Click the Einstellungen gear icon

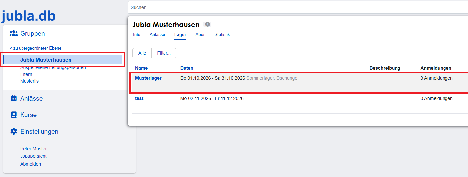point(14,131)
